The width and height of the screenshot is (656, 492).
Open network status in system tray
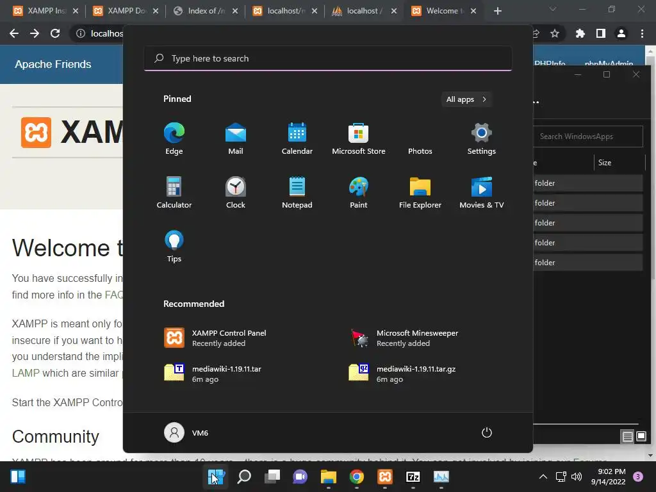561,477
